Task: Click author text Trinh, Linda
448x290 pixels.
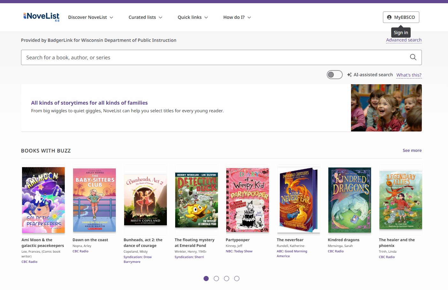Action: (x=388, y=252)
